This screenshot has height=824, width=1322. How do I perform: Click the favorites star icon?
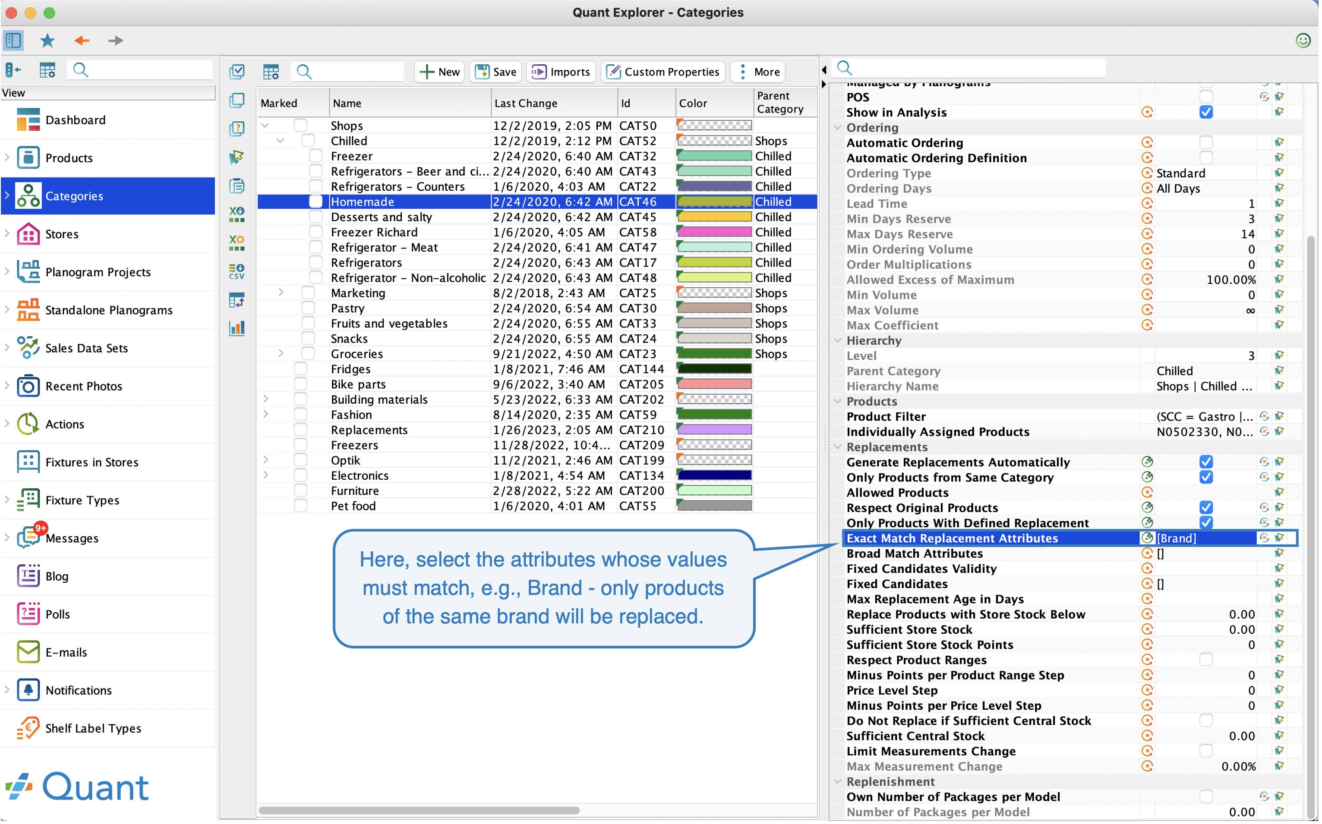click(47, 40)
